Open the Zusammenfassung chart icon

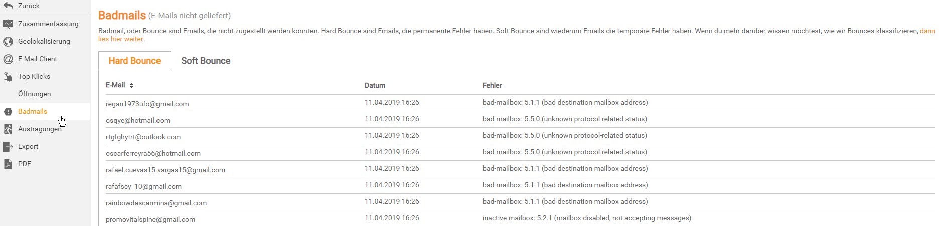(x=8, y=24)
